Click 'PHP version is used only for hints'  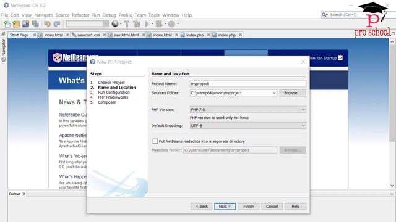pos(219,118)
